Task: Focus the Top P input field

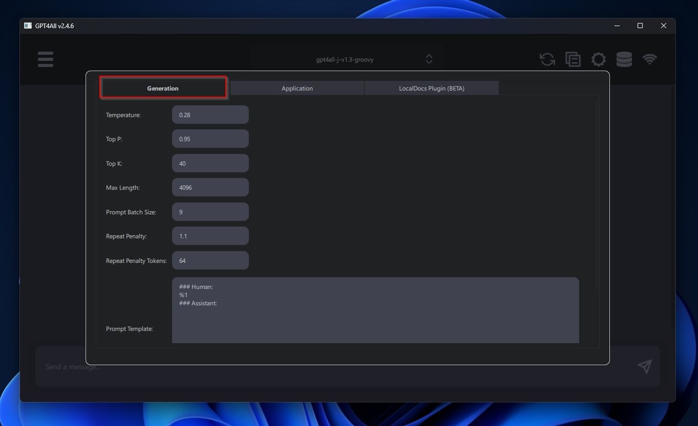Action: coord(210,139)
